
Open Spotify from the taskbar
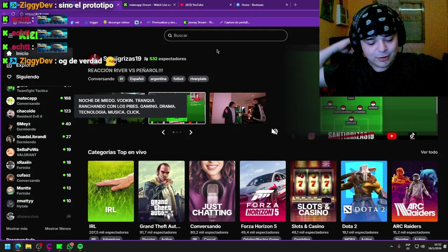[80, 246]
